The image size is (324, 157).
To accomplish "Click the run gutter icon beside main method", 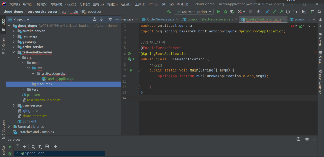I will coord(131,70).
